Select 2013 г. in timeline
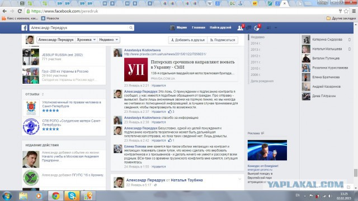Image resolution: width=358 pixels, height=201 pixels. [256, 50]
